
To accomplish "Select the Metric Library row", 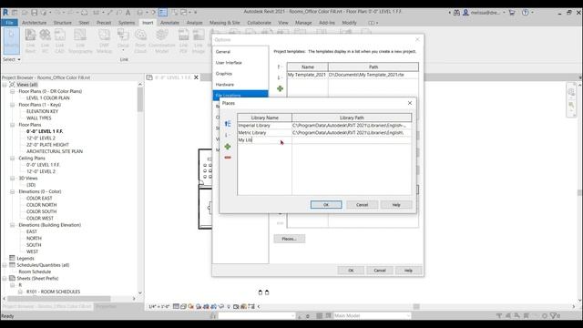I will (x=324, y=133).
